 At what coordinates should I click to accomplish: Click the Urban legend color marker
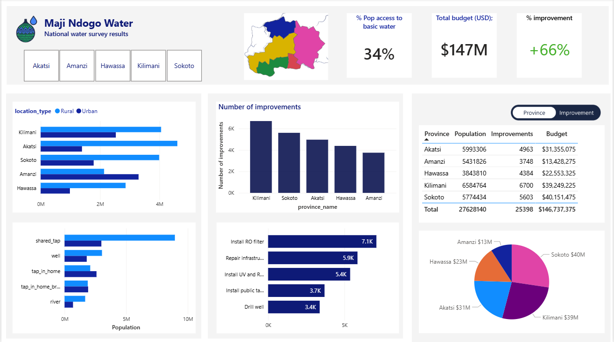(x=79, y=111)
